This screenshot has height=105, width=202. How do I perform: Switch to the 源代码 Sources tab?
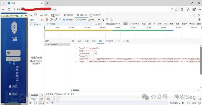pos(69,15)
